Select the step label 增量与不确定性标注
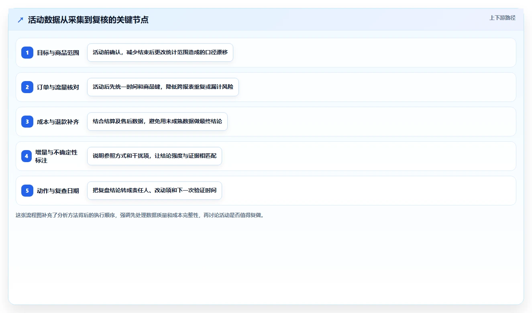This screenshot has height=313, width=532. [56, 156]
